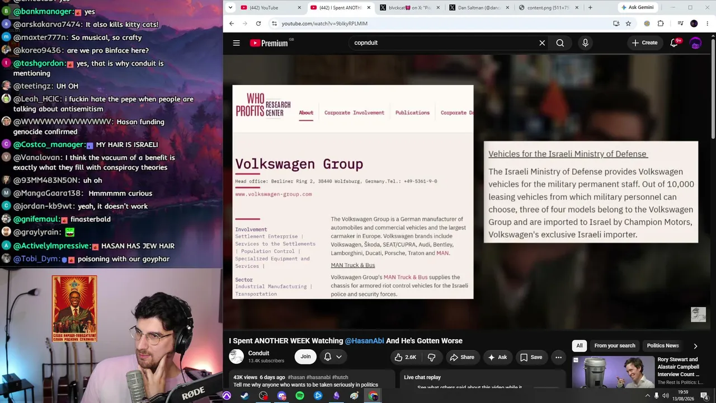Open a new browser tab
Viewport: 716px width, 403px height.
(590, 7)
